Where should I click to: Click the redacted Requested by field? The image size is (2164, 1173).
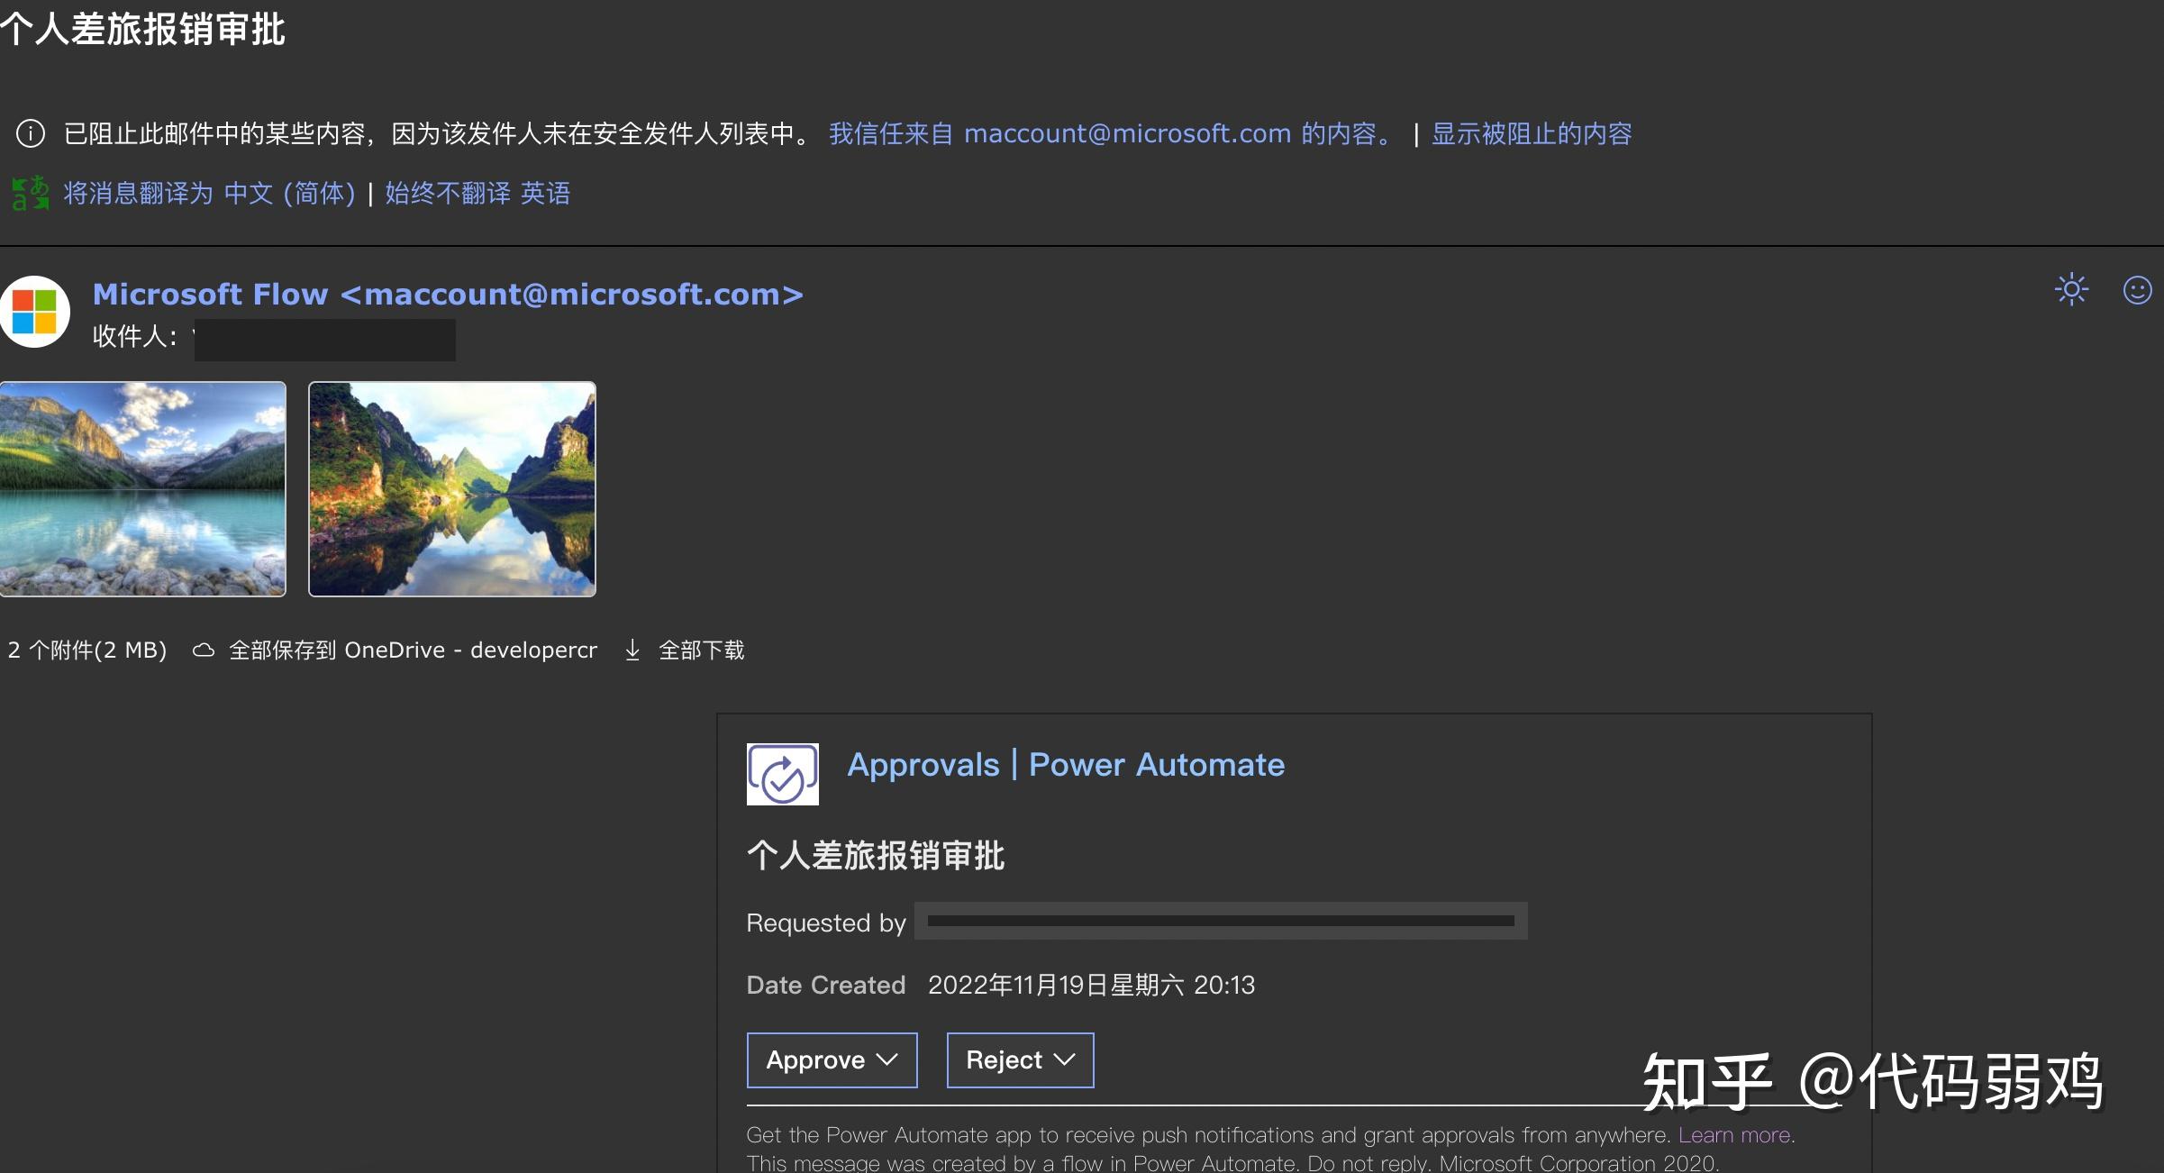click(1221, 921)
